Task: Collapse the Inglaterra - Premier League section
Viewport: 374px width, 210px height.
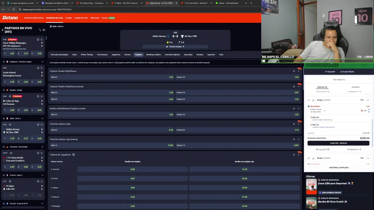Action: click(x=42, y=62)
